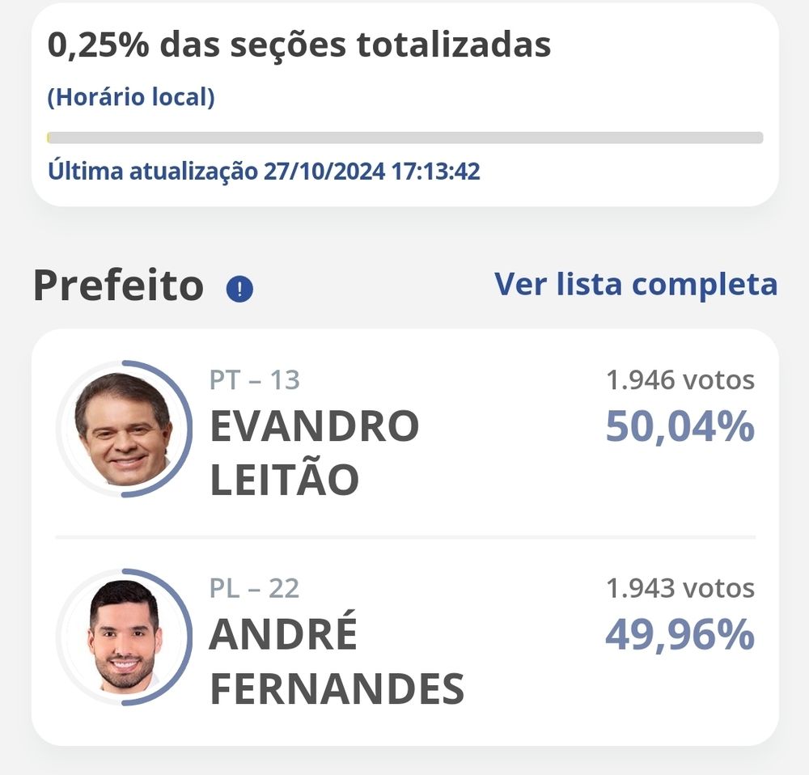This screenshot has width=809, height=775.
Task: Click the divider line between the candidates
Action: 404,537
